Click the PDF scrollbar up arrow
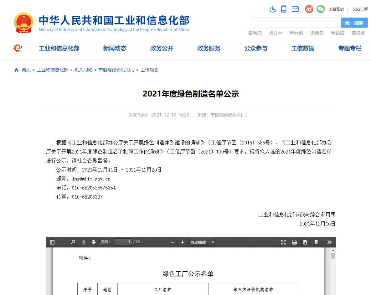Viewport: 371px width, 295px height. 333,250
